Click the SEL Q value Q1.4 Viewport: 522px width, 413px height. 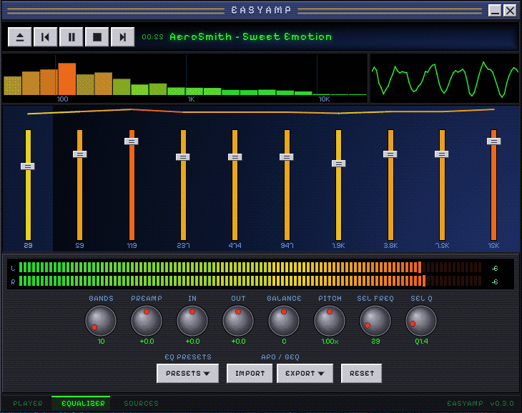[x=421, y=342]
